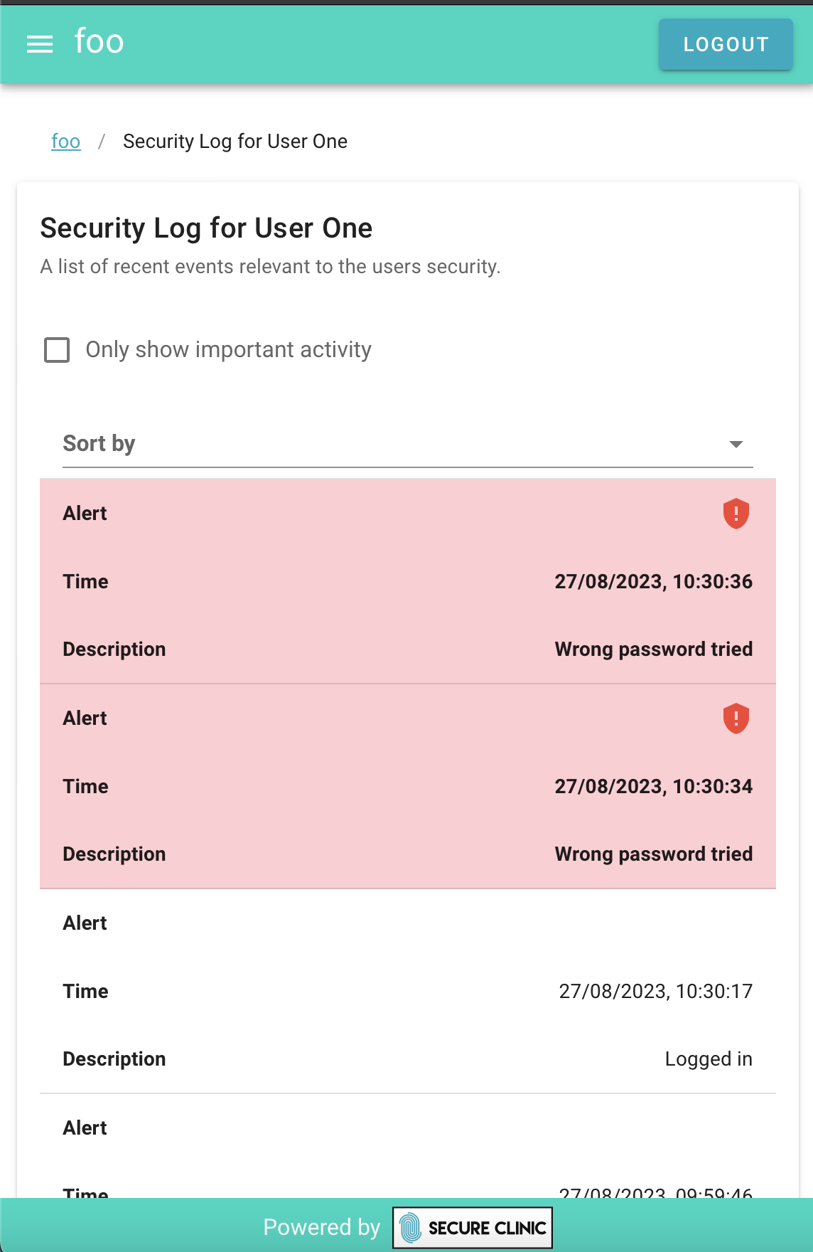813x1252 pixels.
Task: Click the alert shield beside 10:30:34 event
Action: [x=736, y=718]
